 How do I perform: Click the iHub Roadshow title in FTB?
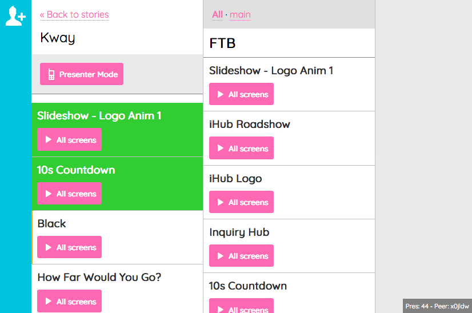pos(250,124)
